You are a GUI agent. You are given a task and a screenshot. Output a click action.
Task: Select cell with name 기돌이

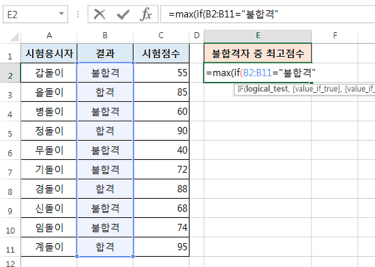49,169
